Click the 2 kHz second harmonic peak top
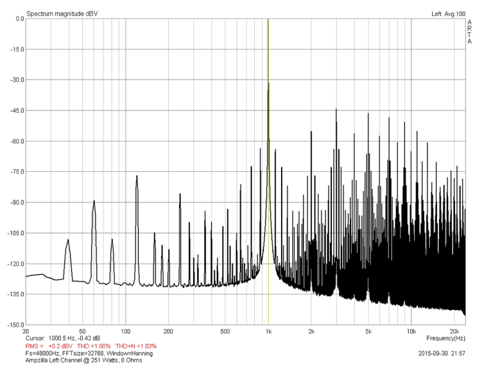The height and width of the screenshot is (365, 491). click(311, 132)
